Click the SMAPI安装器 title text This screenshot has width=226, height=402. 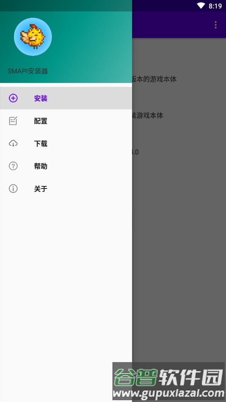click(x=28, y=71)
